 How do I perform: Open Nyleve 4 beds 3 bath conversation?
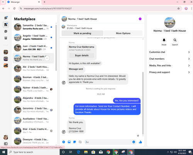(x=33, y=89)
